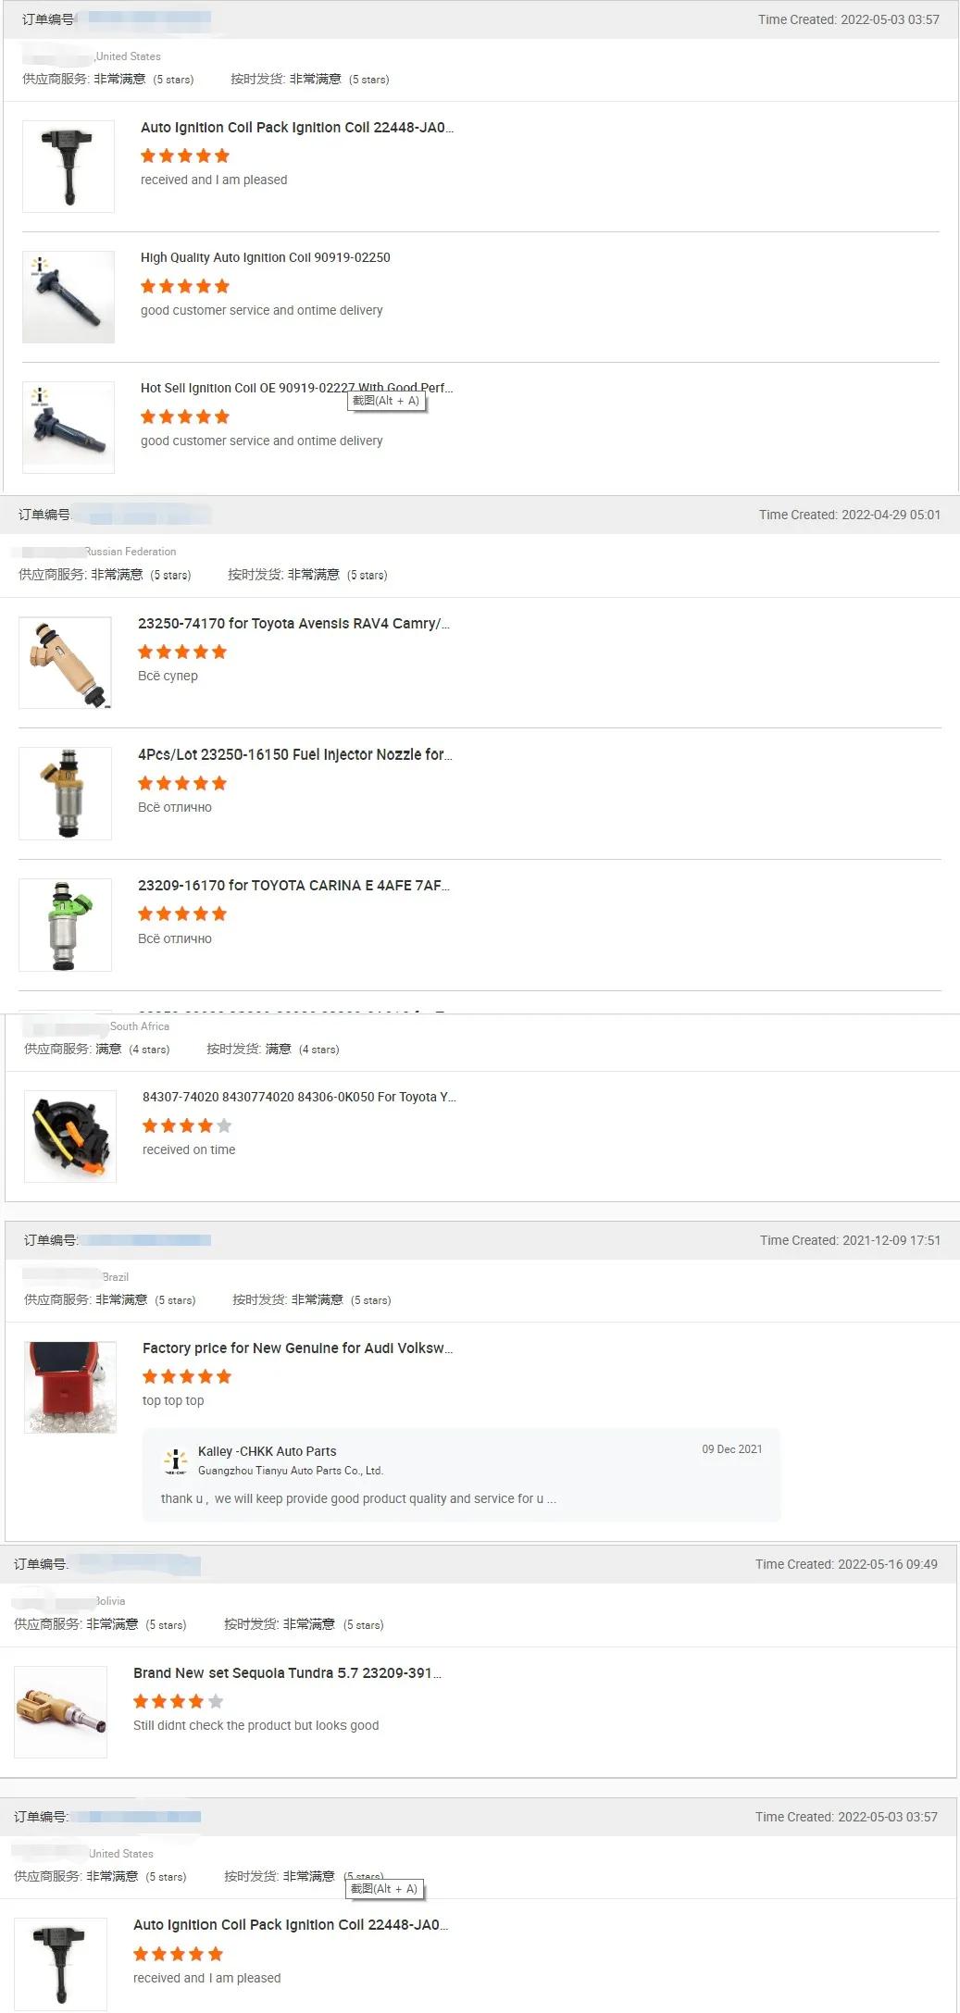This screenshot has height=2013, width=960.
Task: Click 23250-74170 for Toyota Avensis RAV4 Camry title
Action: pos(293,624)
